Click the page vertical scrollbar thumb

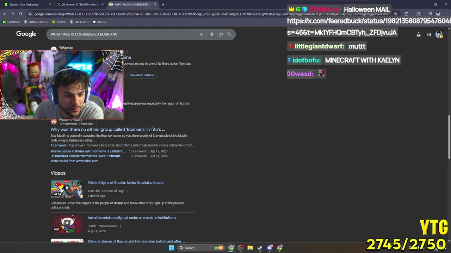[x=449, y=137]
